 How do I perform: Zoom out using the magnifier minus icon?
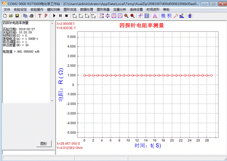[x=126, y=16]
